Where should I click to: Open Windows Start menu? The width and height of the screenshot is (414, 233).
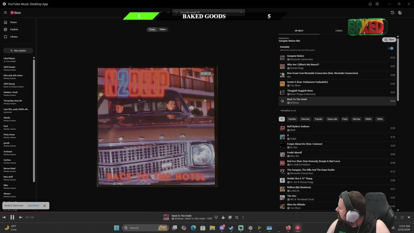coord(117,228)
